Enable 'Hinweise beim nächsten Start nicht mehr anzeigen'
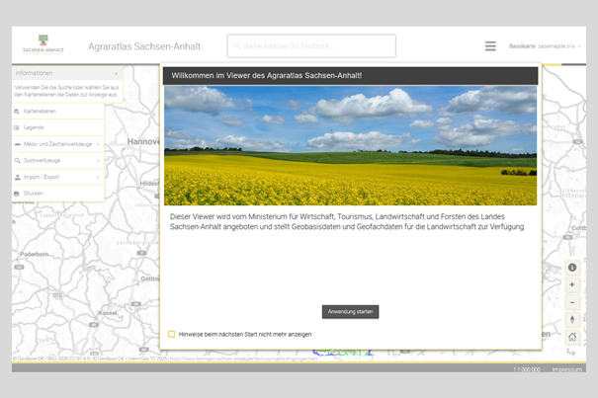Image resolution: width=598 pixels, height=398 pixels. pyautogui.click(x=171, y=334)
